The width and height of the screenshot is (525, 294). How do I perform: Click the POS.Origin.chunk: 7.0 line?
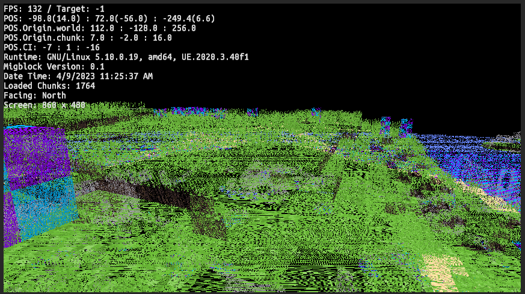click(88, 38)
